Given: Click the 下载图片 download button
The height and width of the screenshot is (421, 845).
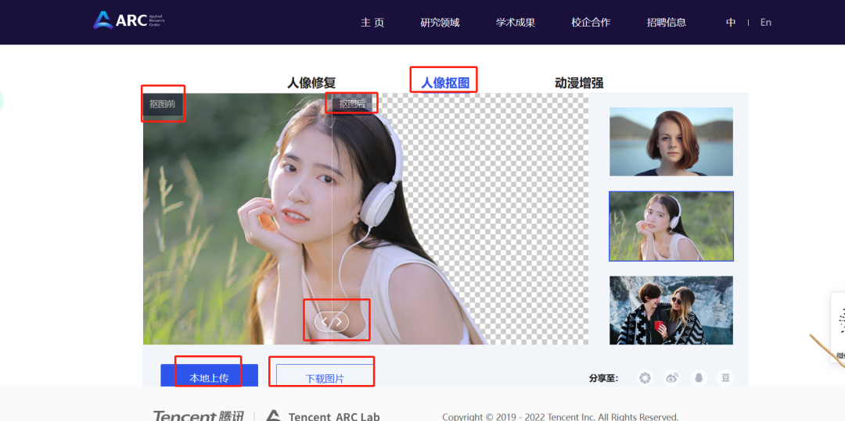Looking at the screenshot, I should point(325,376).
